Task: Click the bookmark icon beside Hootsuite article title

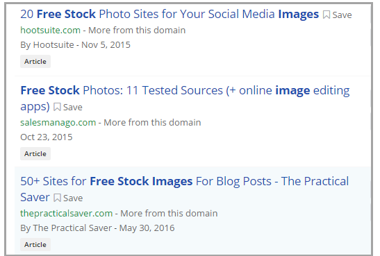Action: [x=327, y=15]
